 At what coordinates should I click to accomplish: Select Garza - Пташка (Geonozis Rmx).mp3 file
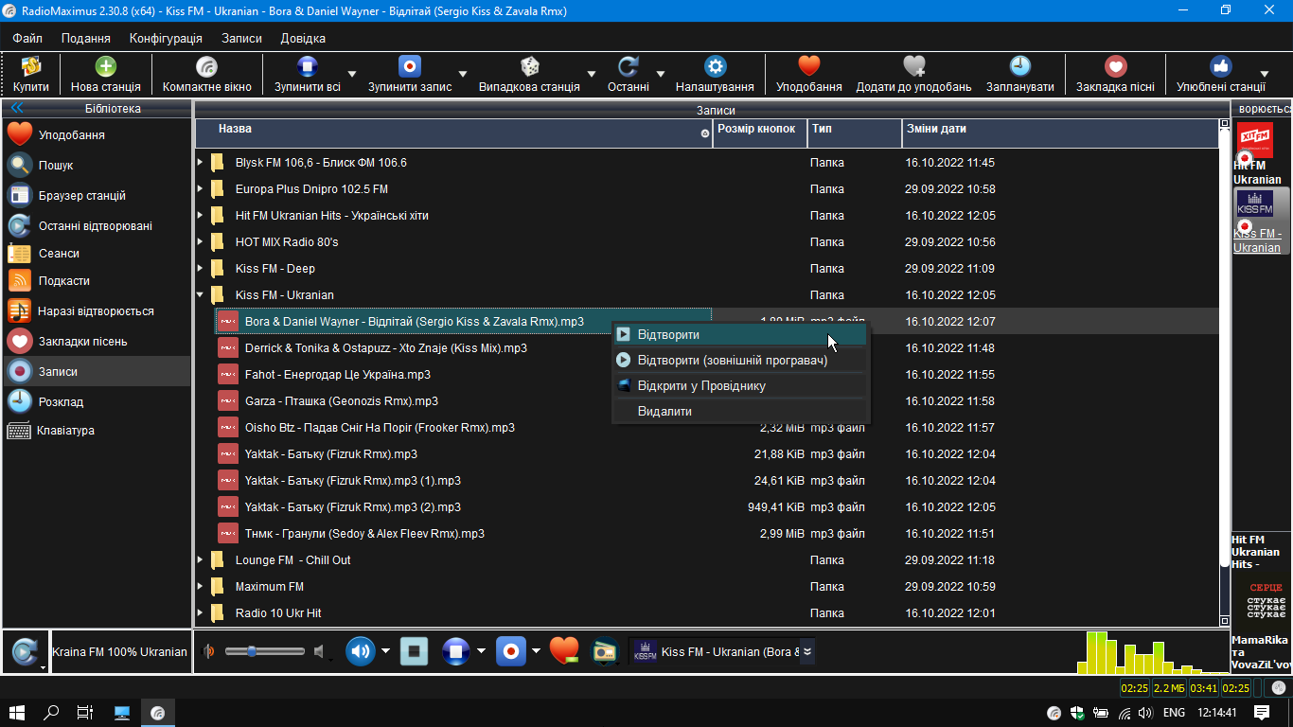(x=342, y=400)
